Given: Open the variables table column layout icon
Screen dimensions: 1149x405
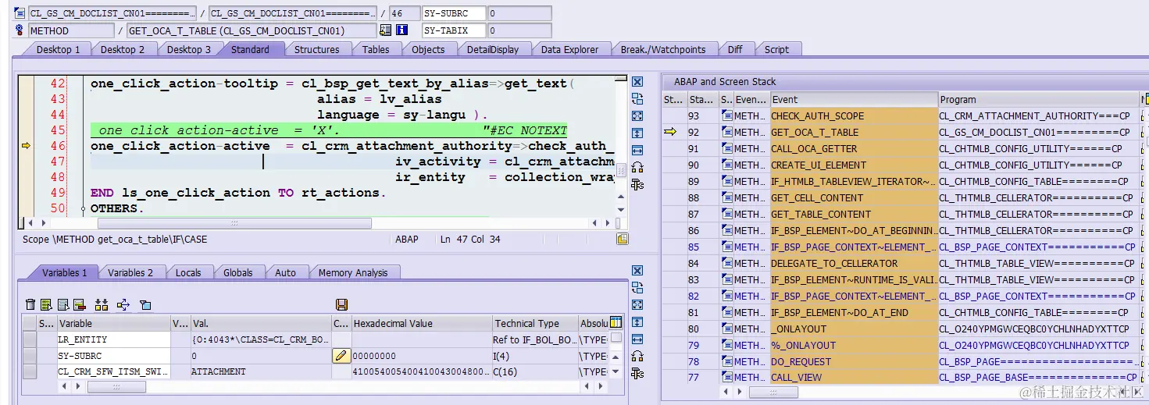Looking at the screenshot, I should coord(616,322).
